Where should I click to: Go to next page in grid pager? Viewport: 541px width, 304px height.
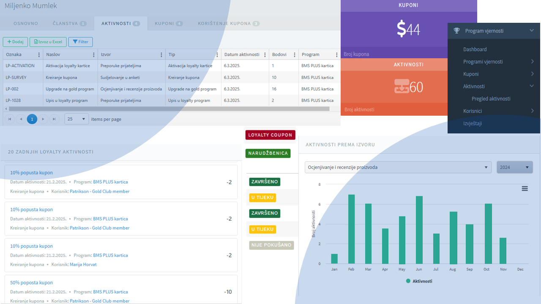[x=43, y=119]
